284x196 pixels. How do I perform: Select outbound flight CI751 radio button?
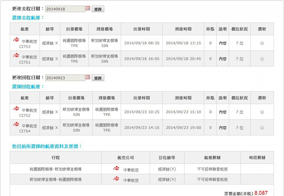pyautogui.click(x=262, y=59)
